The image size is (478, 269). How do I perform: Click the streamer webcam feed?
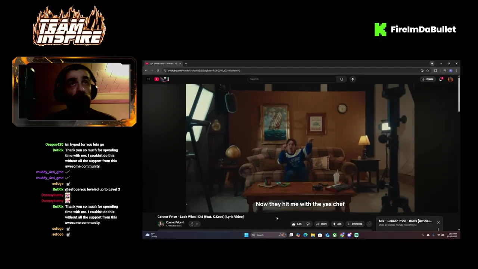pos(74,92)
